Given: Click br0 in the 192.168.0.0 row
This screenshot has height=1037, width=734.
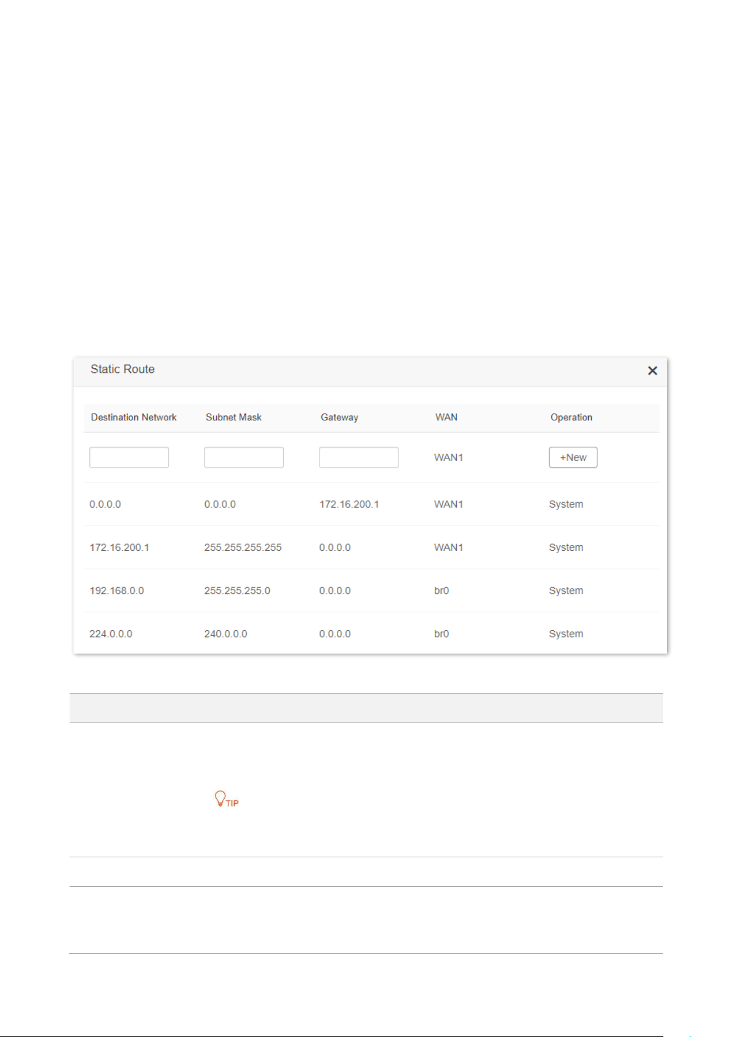Looking at the screenshot, I should click(442, 590).
